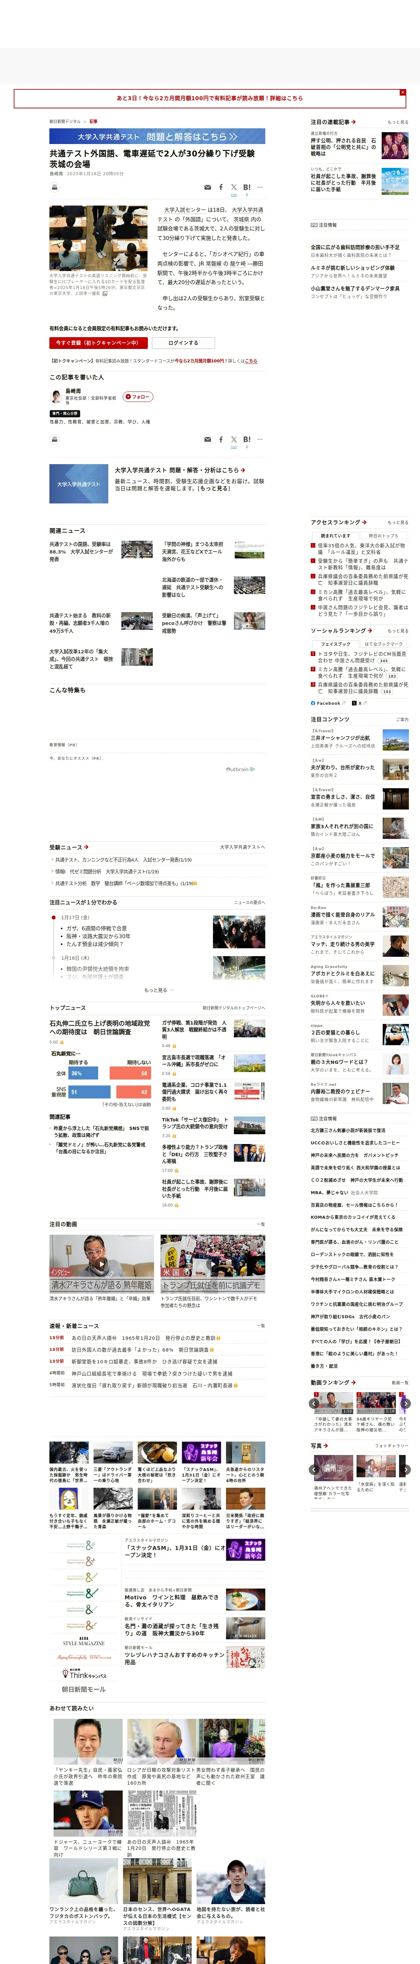Share on X icon below article headline

(x=234, y=187)
